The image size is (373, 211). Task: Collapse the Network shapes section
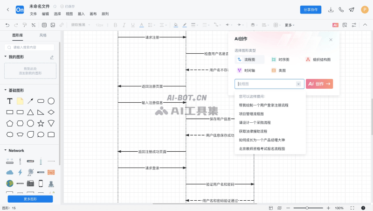point(5,151)
